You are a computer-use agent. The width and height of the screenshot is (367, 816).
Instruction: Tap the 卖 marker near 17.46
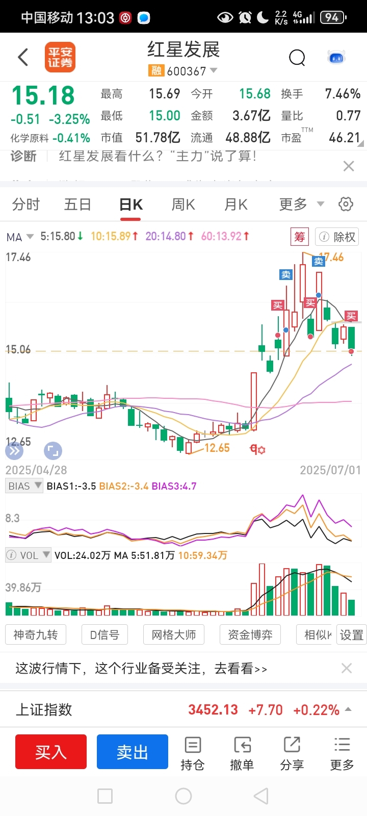coord(319,261)
